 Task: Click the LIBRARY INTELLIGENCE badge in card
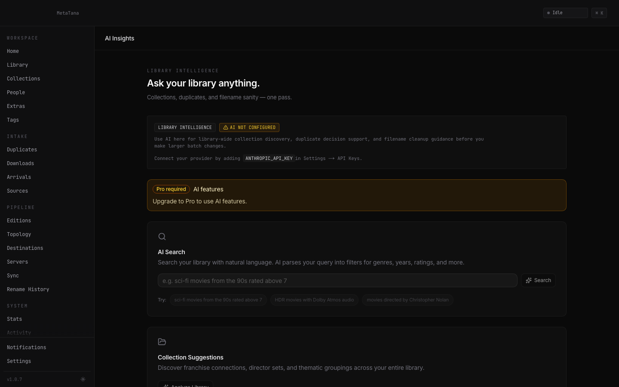[x=185, y=127]
